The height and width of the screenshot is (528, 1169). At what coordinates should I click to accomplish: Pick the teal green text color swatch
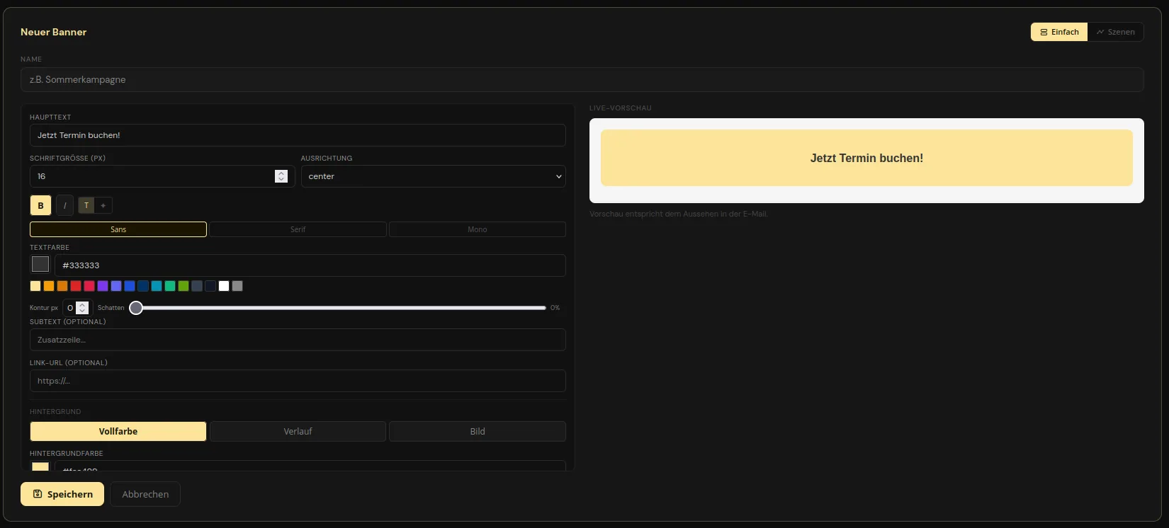170,286
